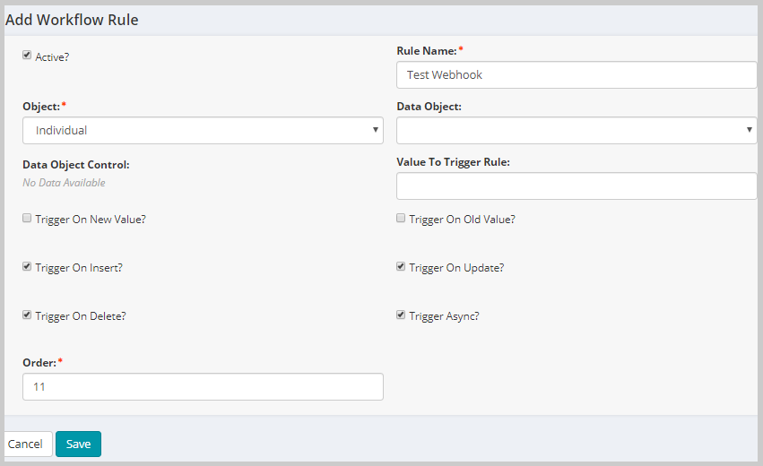Focus the Value To Trigger Rule field
763x466 pixels.
click(x=577, y=186)
